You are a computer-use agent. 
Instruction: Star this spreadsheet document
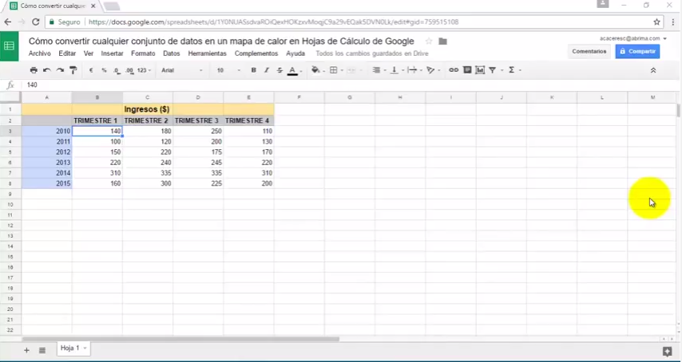tap(429, 41)
